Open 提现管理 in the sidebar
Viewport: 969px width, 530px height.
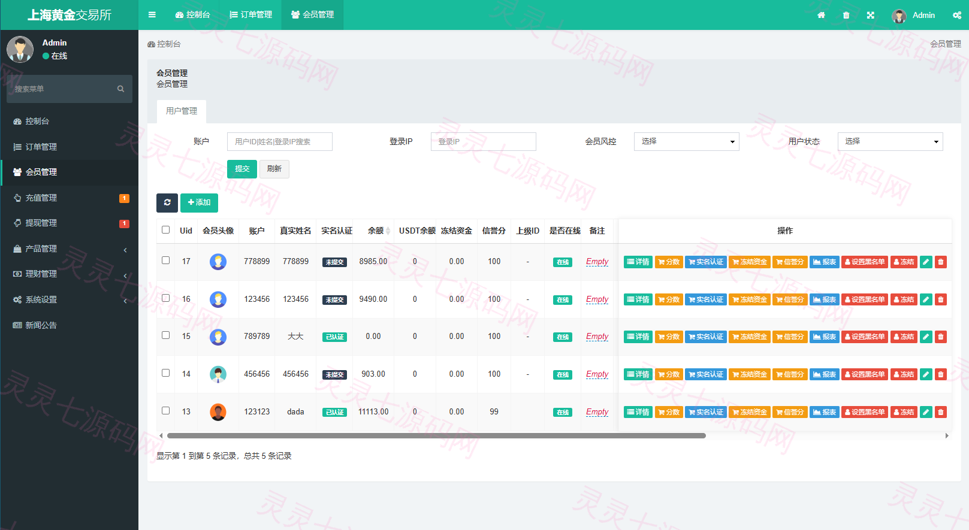pos(70,223)
